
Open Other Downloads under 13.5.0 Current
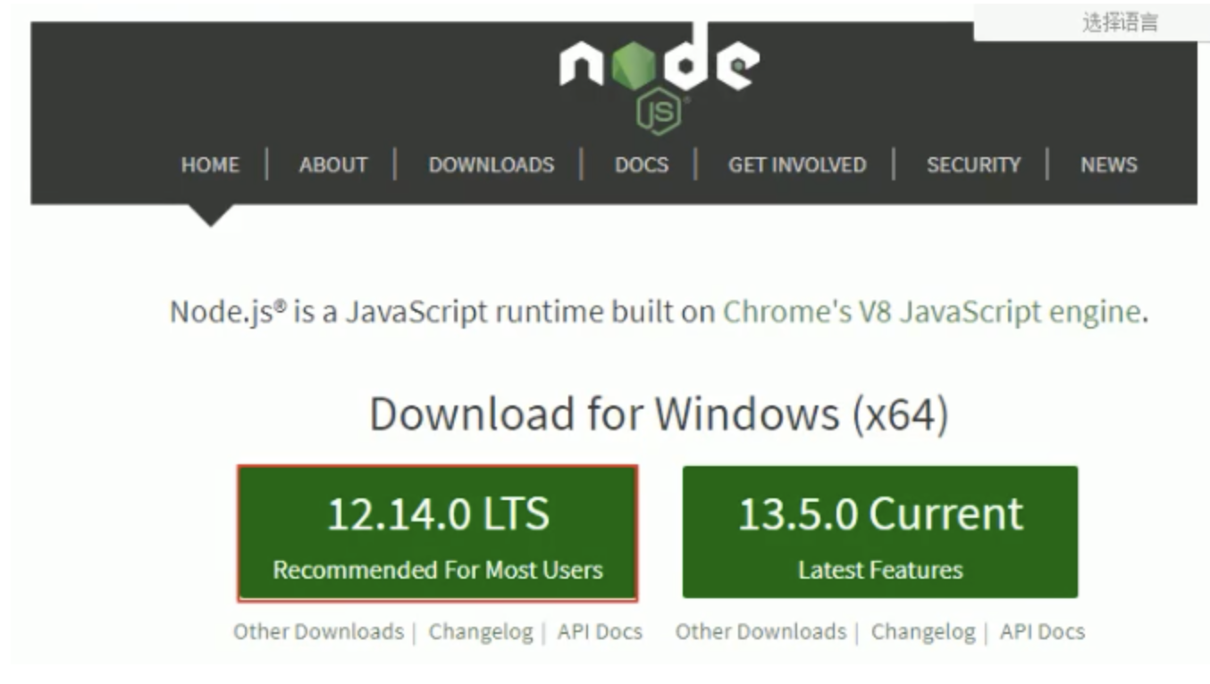[x=760, y=632]
